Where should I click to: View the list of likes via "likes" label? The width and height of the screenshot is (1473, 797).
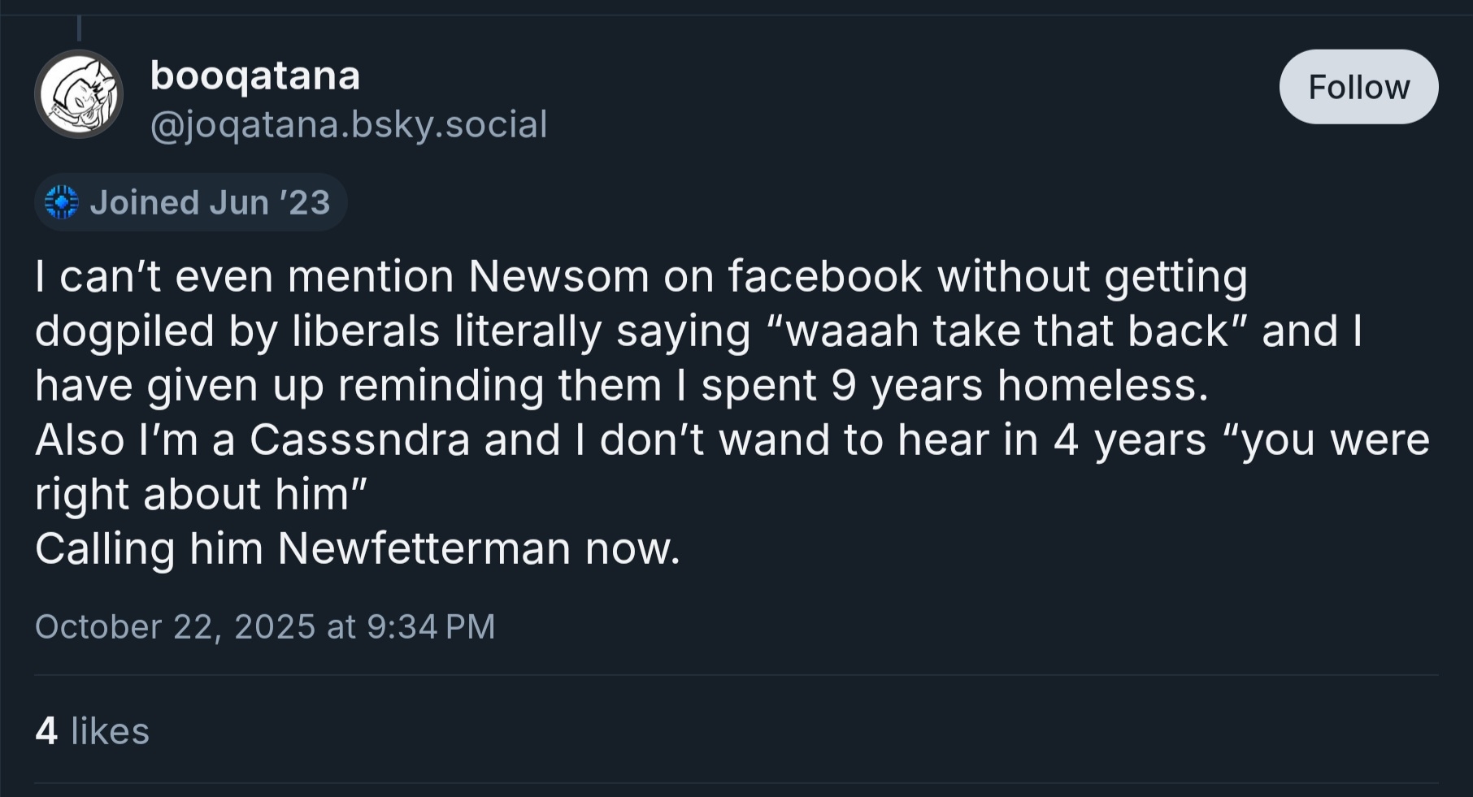(110, 731)
